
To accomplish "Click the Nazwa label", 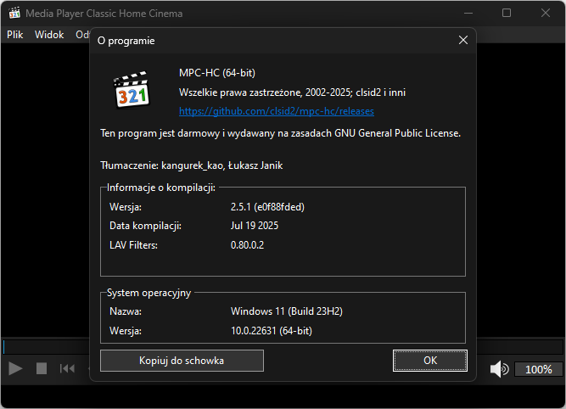I will (126, 311).
